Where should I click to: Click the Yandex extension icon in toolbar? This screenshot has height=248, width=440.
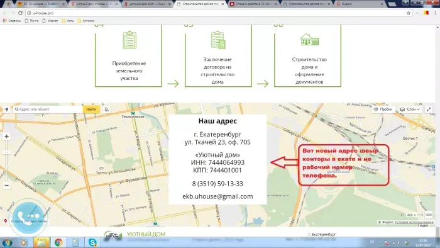(x=426, y=13)
